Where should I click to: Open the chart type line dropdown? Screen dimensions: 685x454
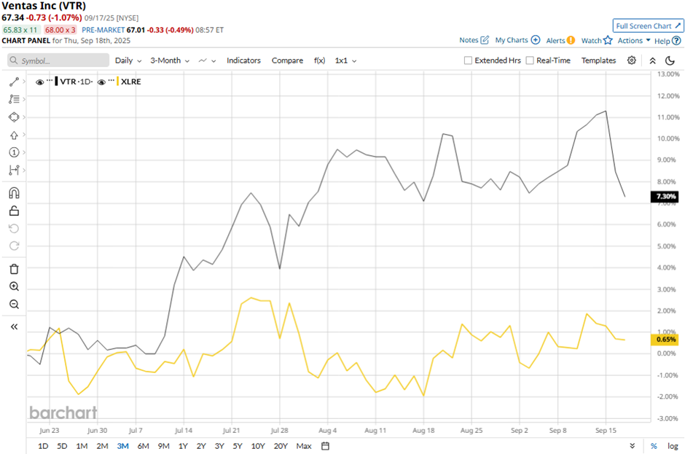pyautogui.click(x=207, y=60)
